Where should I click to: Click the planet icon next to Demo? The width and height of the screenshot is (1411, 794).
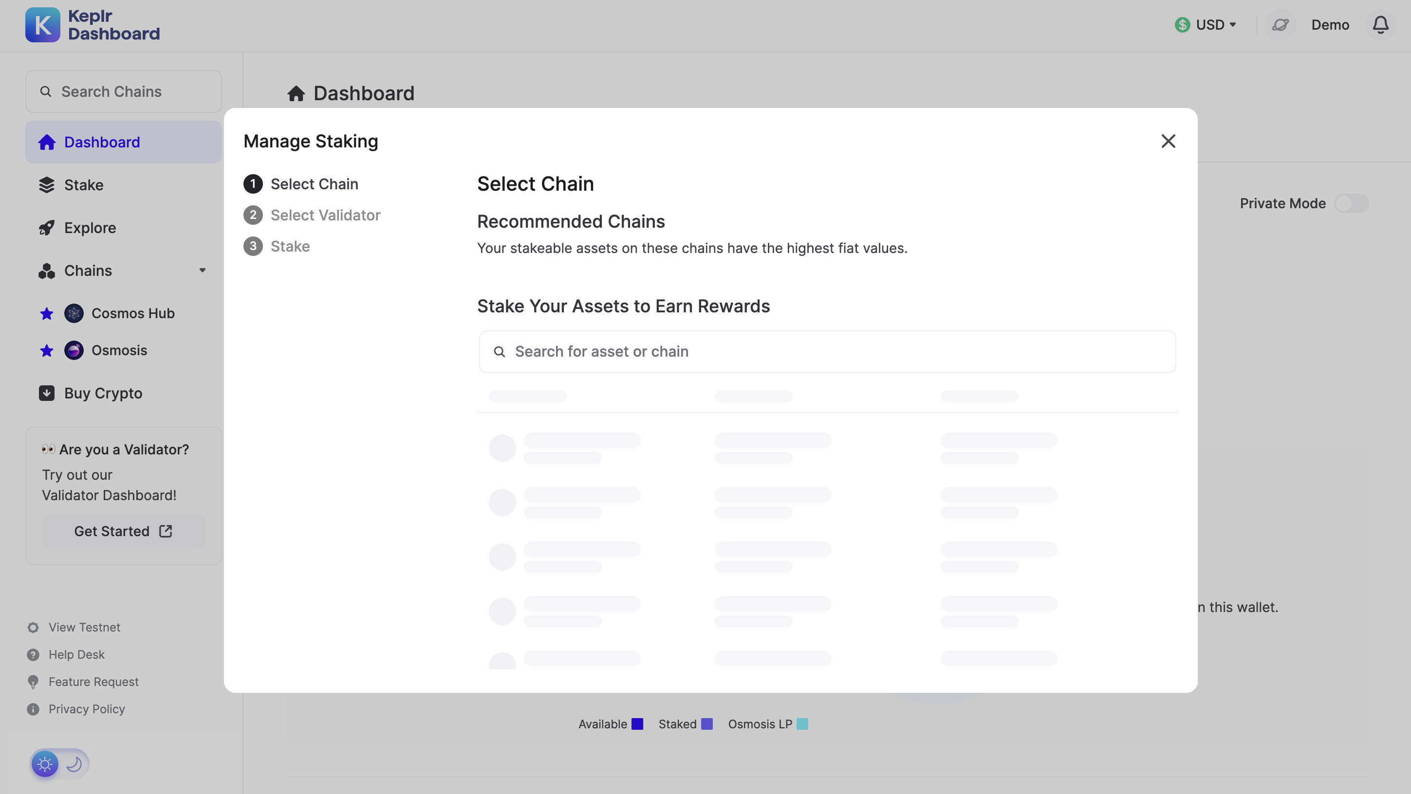[x=1280, y=25]
